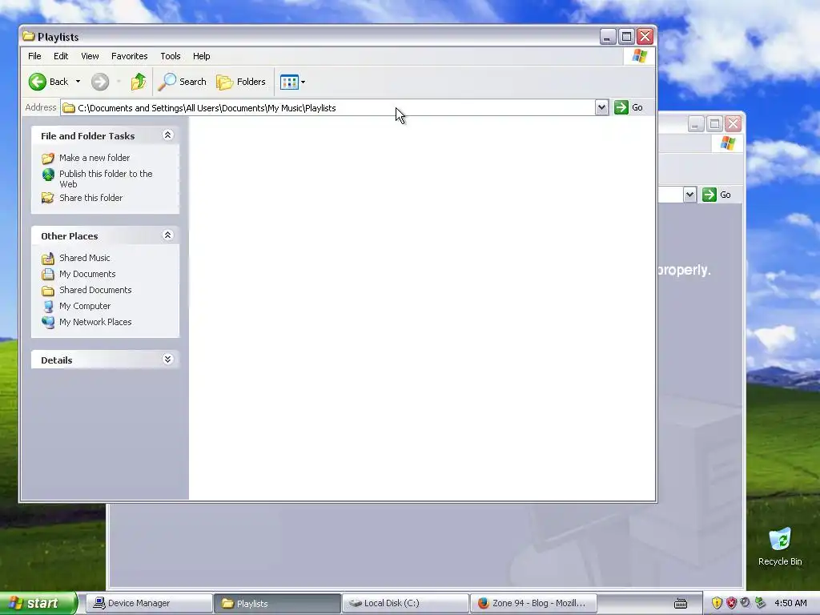Click the Publish to Web globe icon

click(x=48, y=175)
